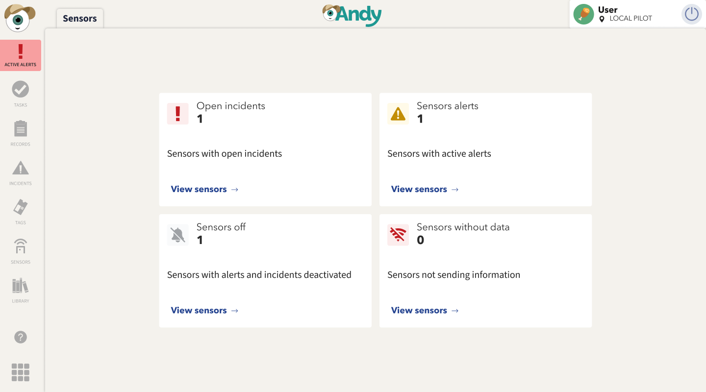Select the Sensors tab
Viewport: 706px width, 392px height.
pos(80,19)
